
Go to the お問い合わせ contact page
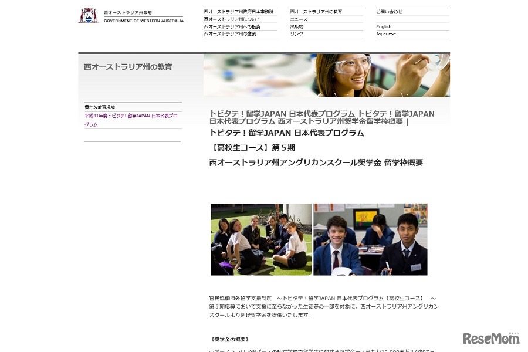pos(388,11)
